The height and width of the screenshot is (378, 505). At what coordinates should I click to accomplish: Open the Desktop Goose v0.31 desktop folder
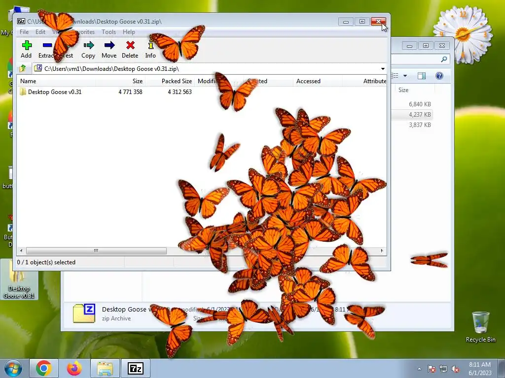(x=19, y=280)
